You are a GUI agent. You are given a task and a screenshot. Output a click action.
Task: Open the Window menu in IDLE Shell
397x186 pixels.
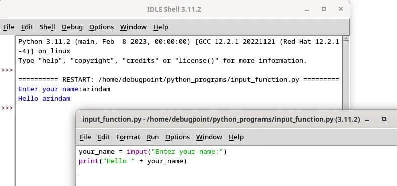point(133,27)
